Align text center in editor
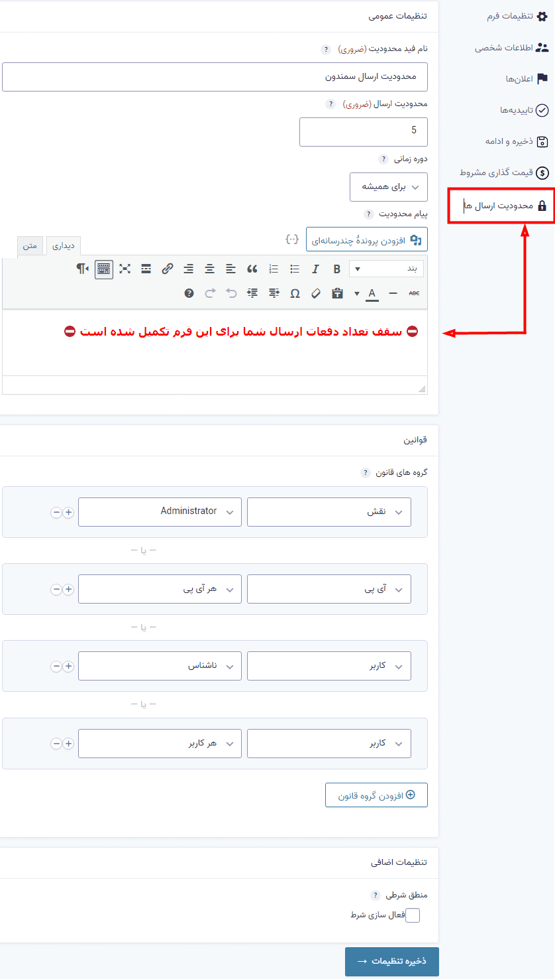This screenshot has width=555, height=979. pos(210,269)
